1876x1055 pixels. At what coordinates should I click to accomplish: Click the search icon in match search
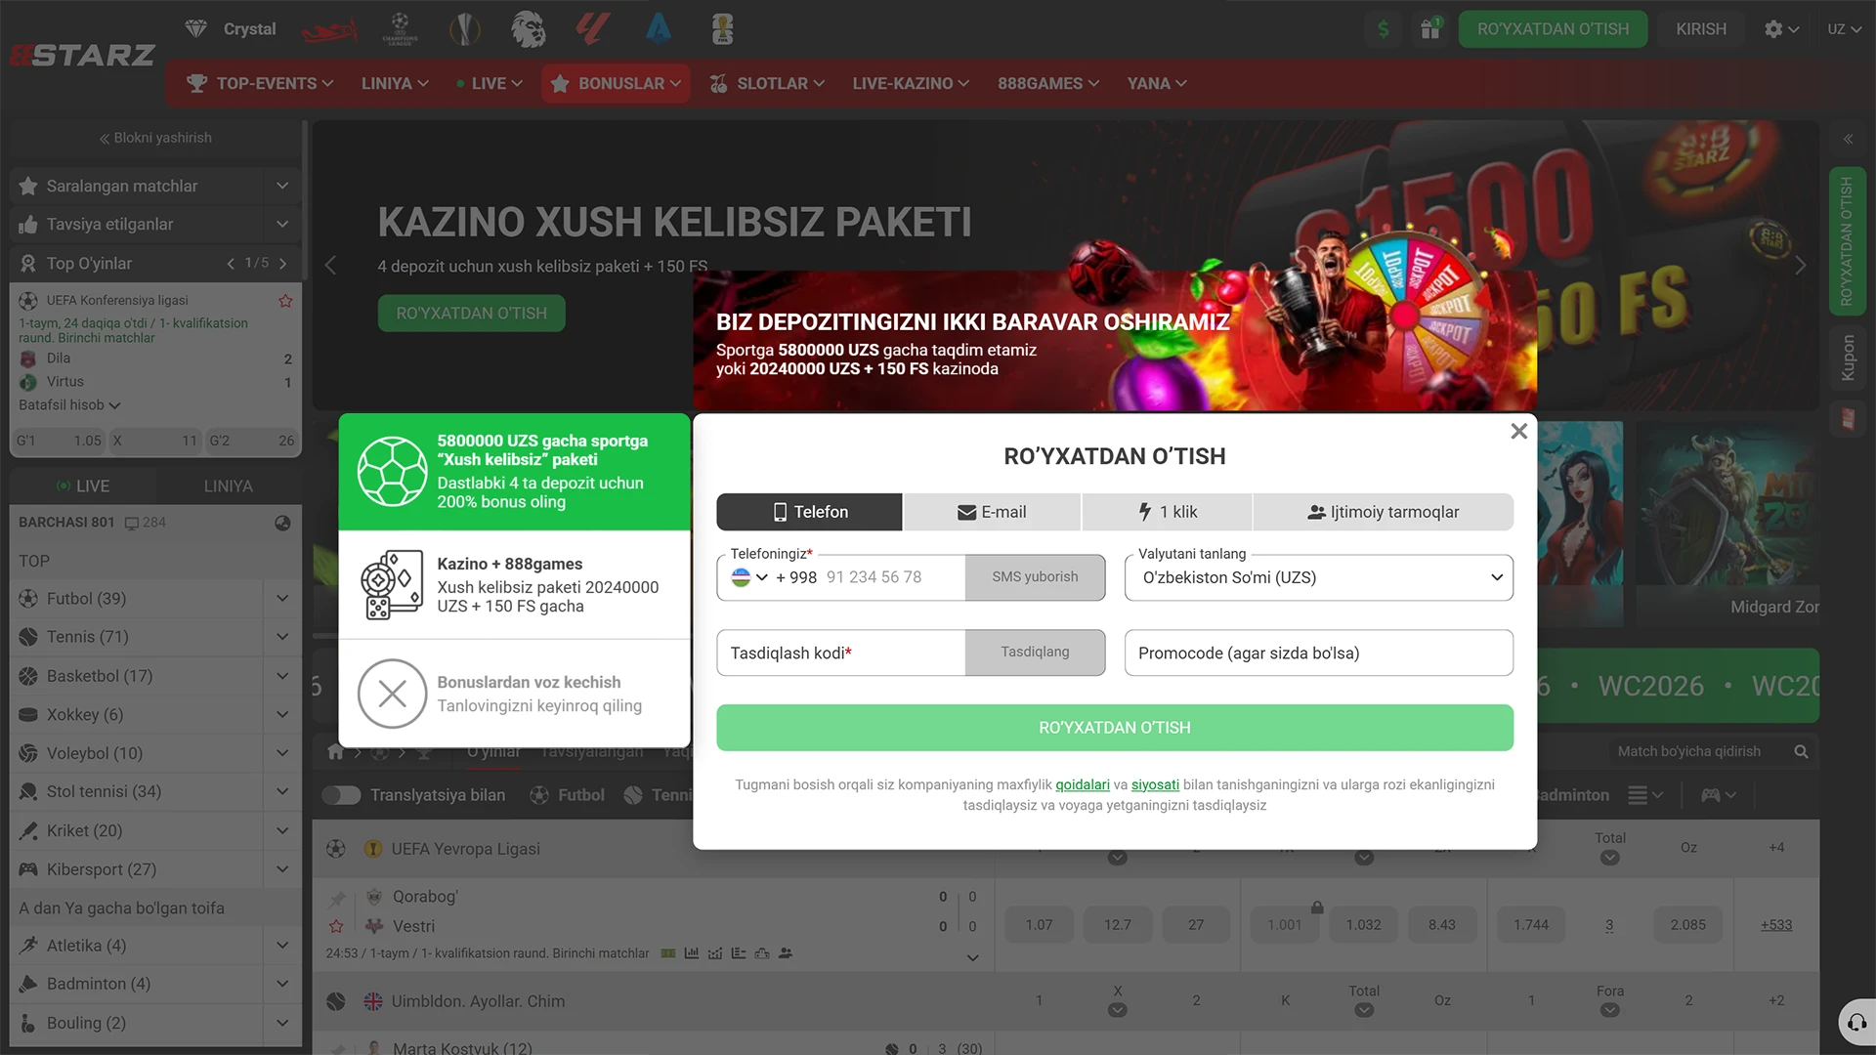pos(1801,751)
